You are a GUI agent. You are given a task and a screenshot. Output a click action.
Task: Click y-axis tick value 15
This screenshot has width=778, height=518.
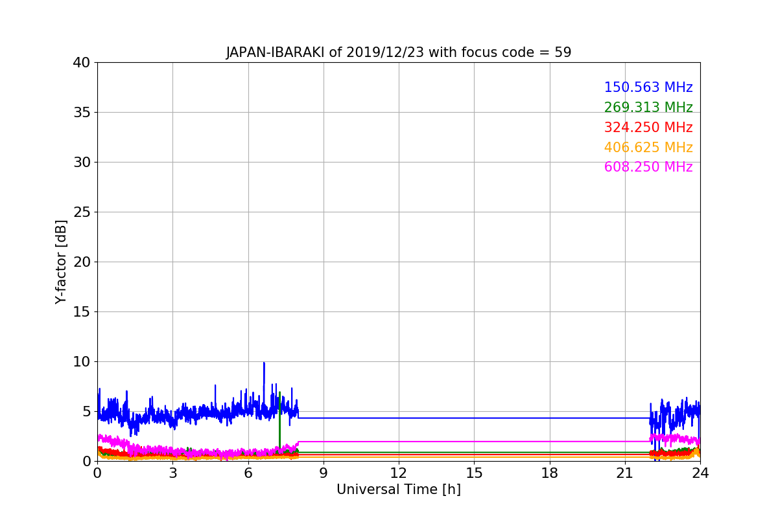click(82, 312)
